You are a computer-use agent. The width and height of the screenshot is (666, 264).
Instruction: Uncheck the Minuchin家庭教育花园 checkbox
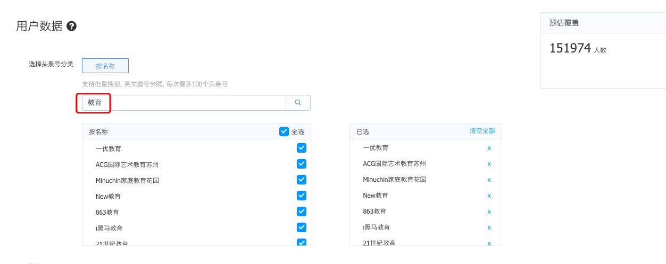point(302,180)
